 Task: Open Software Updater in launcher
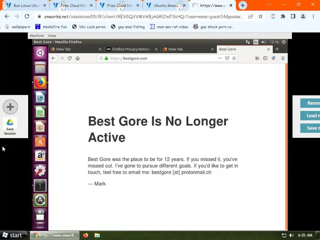tap(40, 200)
